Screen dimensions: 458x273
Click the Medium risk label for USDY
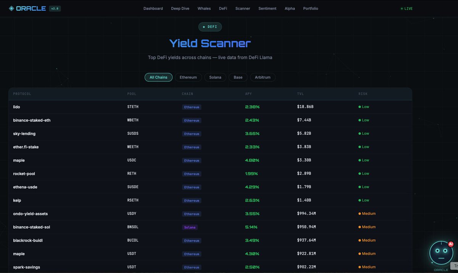[367, 214]
